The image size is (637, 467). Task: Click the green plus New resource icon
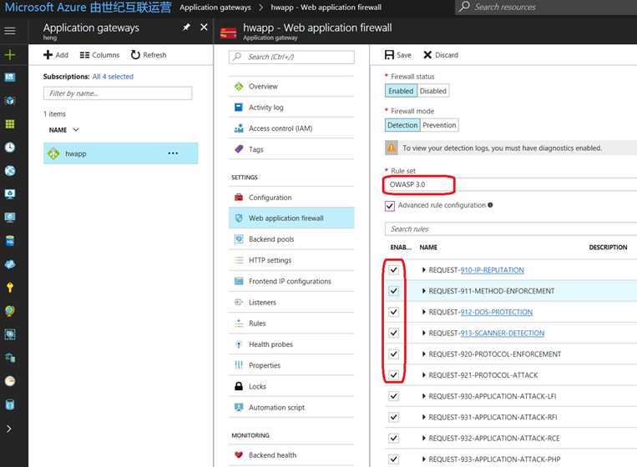[x=10, y=54]
